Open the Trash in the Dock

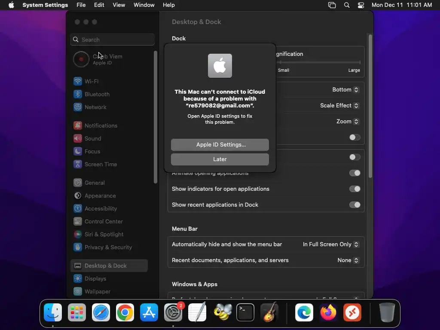tap(387, 312)
